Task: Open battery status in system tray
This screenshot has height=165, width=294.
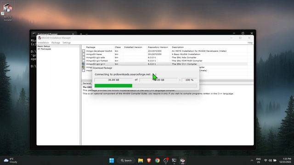Action: (275, 160)
